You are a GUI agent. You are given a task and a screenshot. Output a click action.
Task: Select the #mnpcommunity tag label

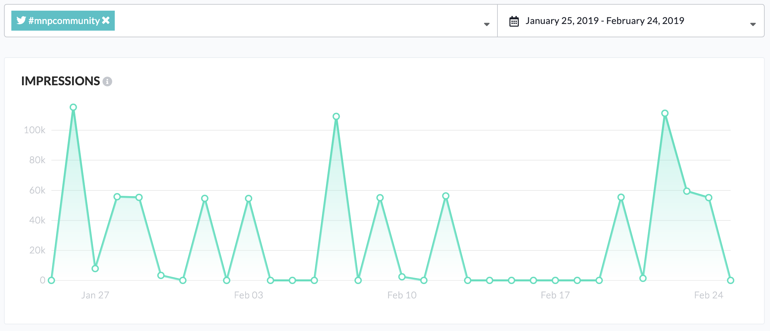click(64, 21)
